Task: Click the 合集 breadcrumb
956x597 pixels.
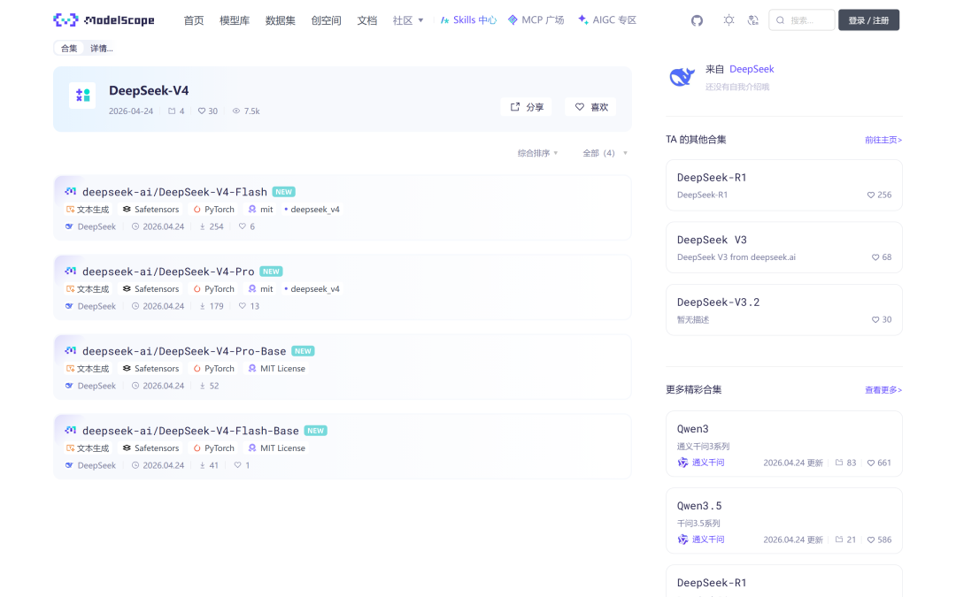Action: pyautogui.click(x=69, y=48)
